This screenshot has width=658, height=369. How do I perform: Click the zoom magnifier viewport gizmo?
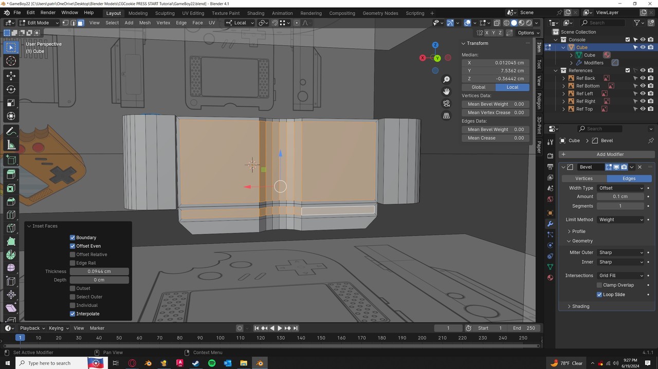coord(446,80)
